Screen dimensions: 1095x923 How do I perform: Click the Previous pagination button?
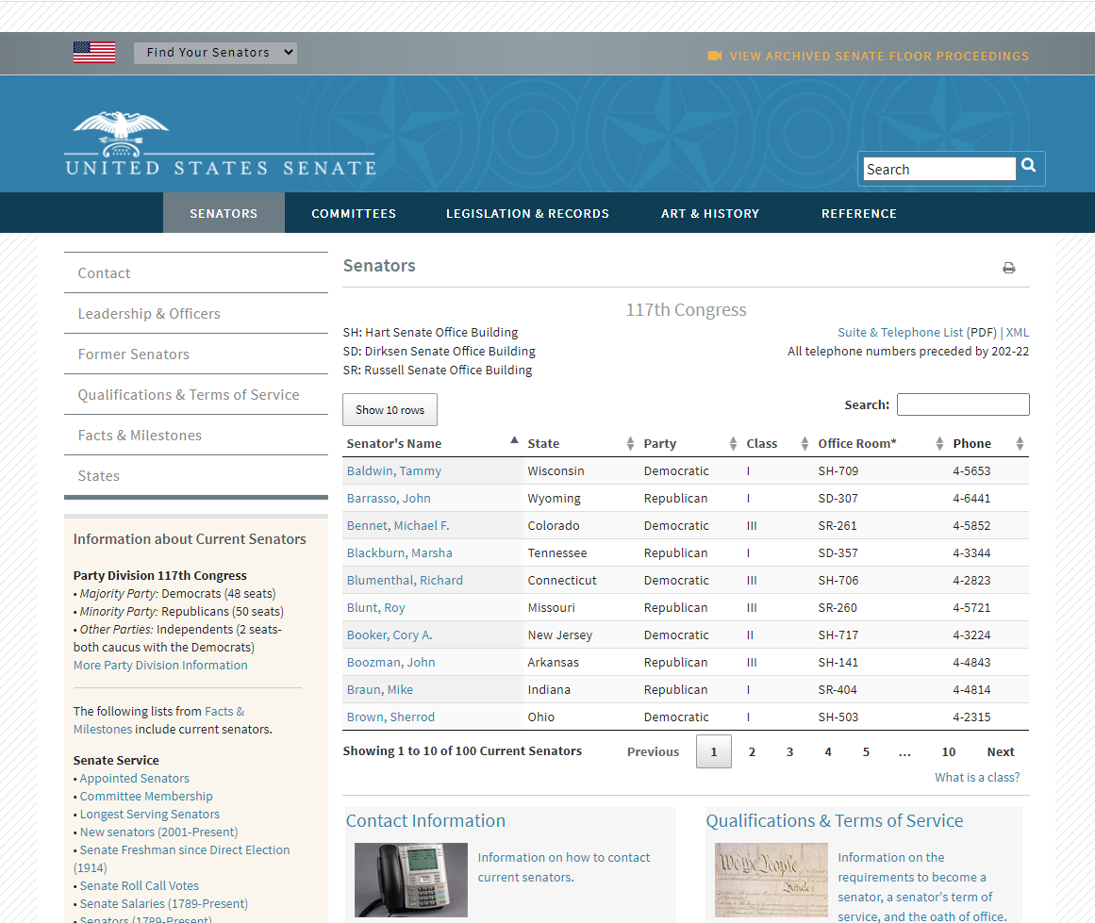coord(653,752)
